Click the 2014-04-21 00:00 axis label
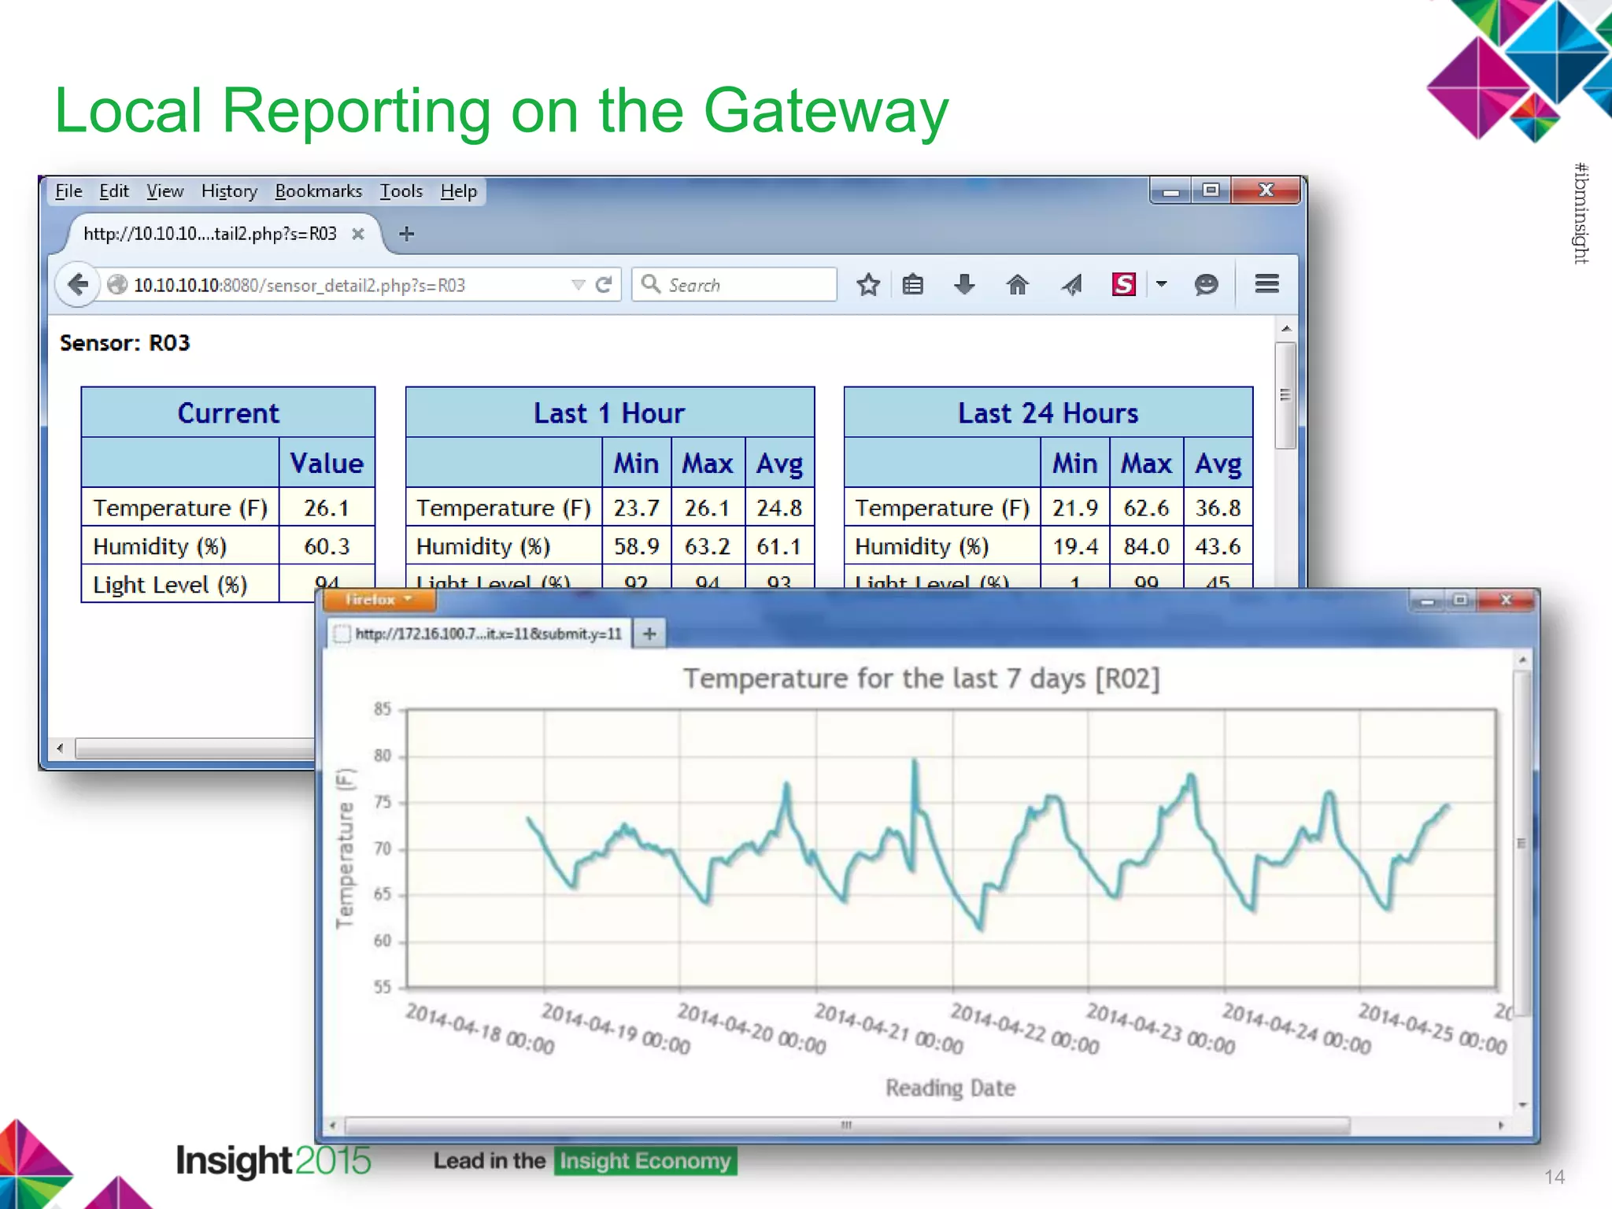Image resolution: width=1612 pixels, height=1209 pixels. point(889,1028)
